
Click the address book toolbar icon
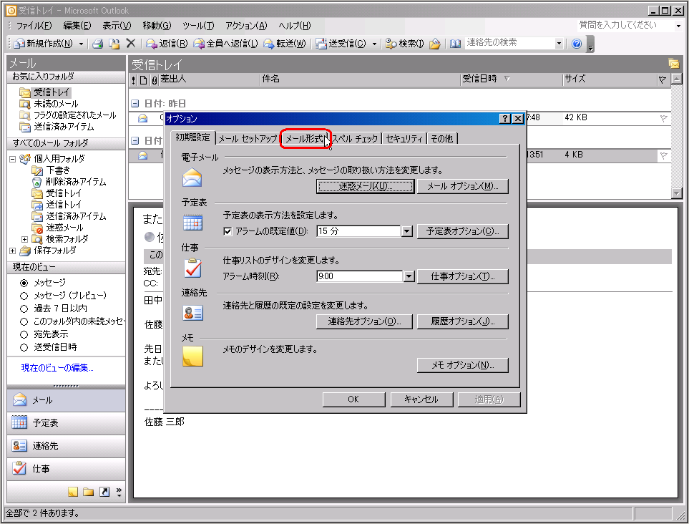click(x=455, y=44)
